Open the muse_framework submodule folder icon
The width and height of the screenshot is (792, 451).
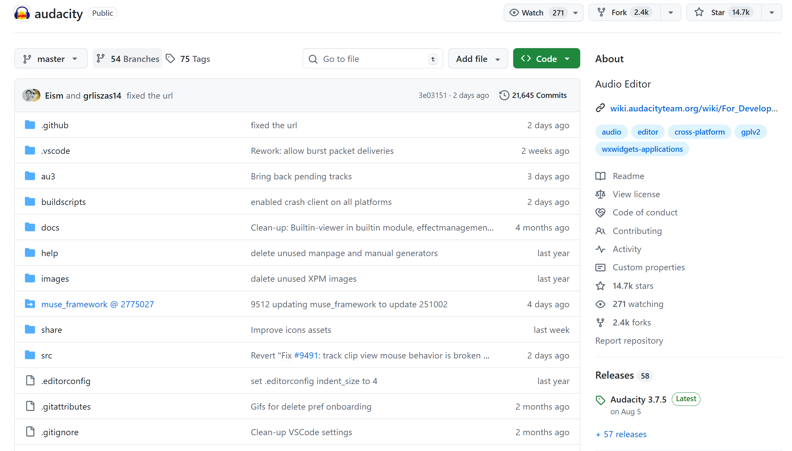tap(30, 304)
